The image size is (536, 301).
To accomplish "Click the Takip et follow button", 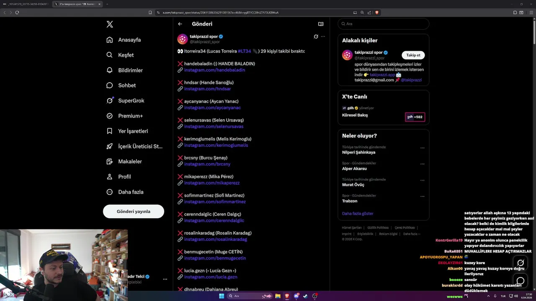I will pyautogui.click(x=413, y=55).
